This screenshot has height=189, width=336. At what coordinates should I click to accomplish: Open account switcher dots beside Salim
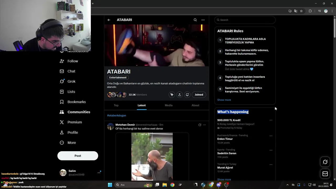point(99,173)
